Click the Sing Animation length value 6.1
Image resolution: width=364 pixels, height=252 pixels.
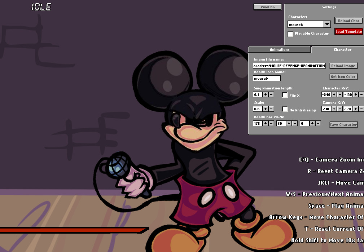tap(258, 94)
